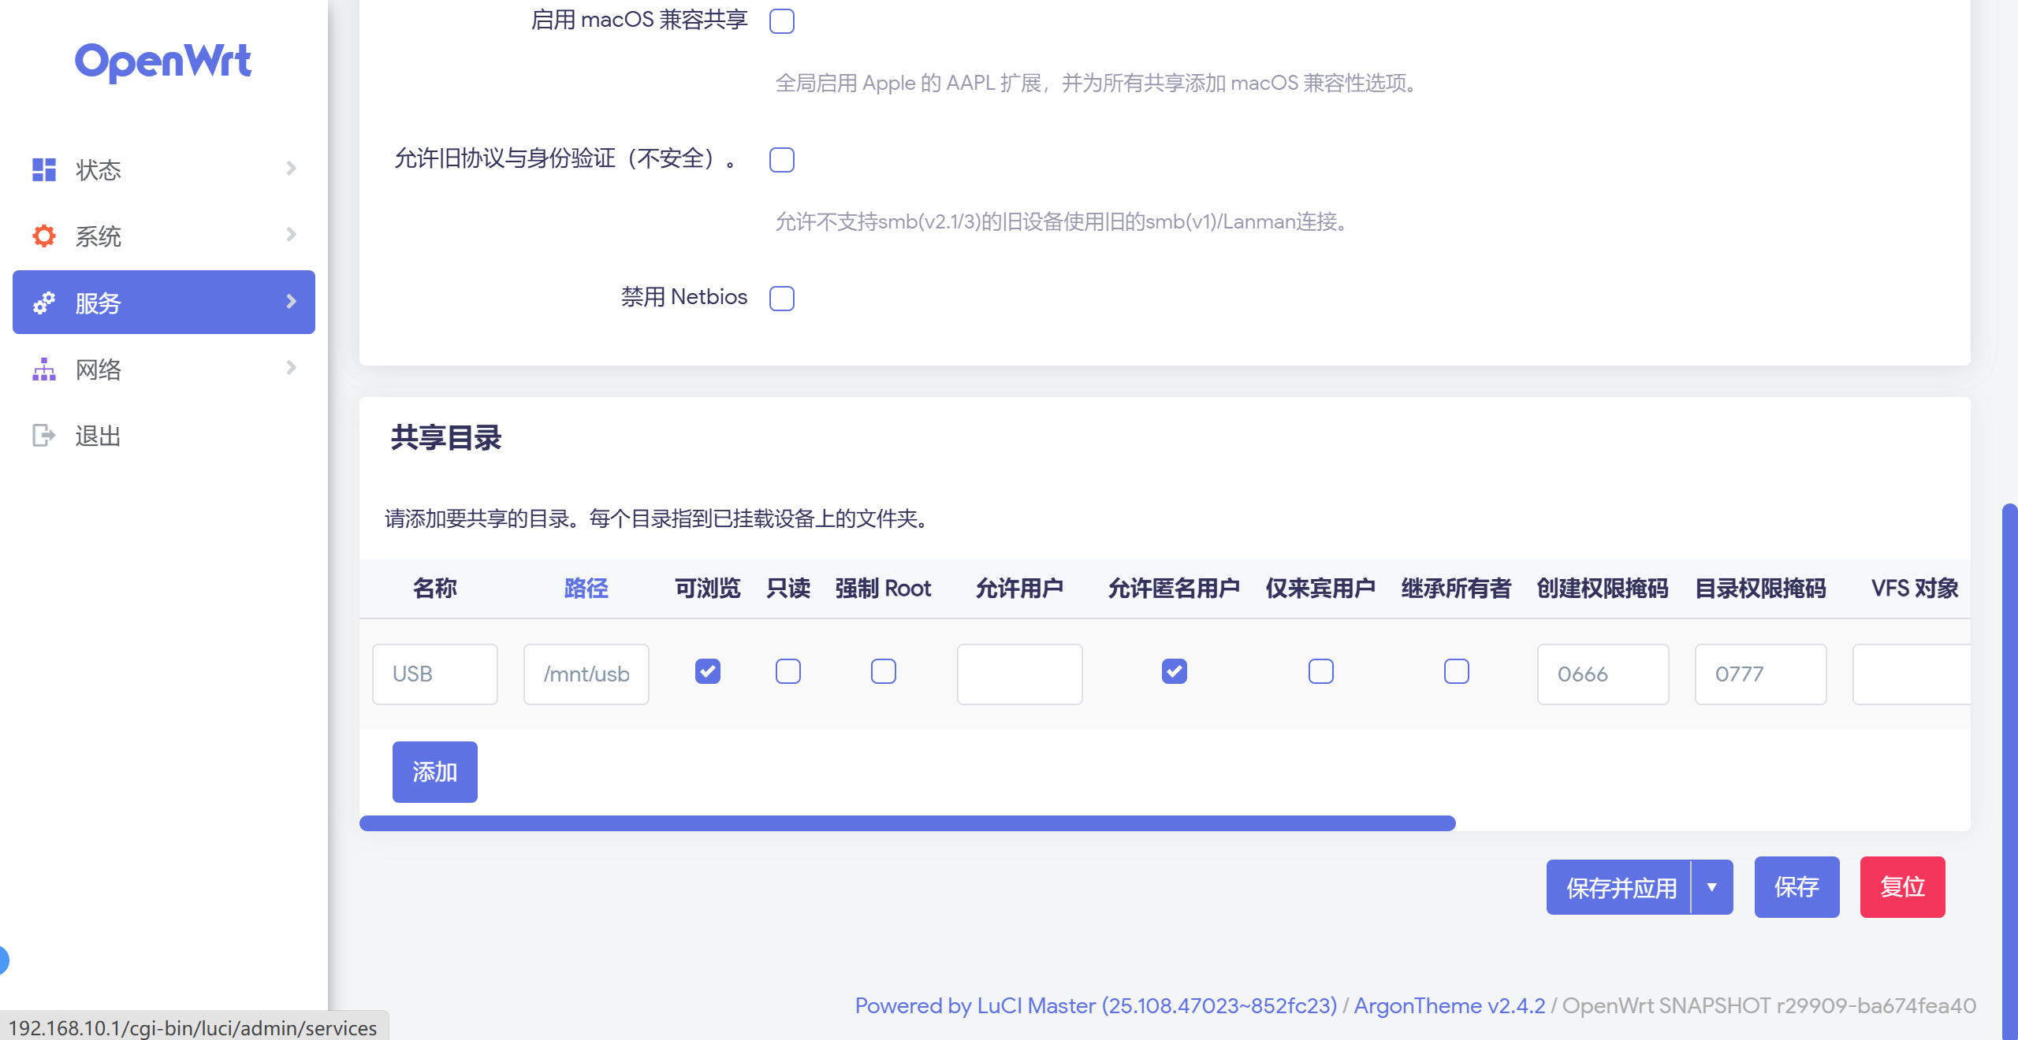Viewport: 2018px width, 1040px height.
Task: Expand the 状态 menu chevron
Action: click(291, 169)
